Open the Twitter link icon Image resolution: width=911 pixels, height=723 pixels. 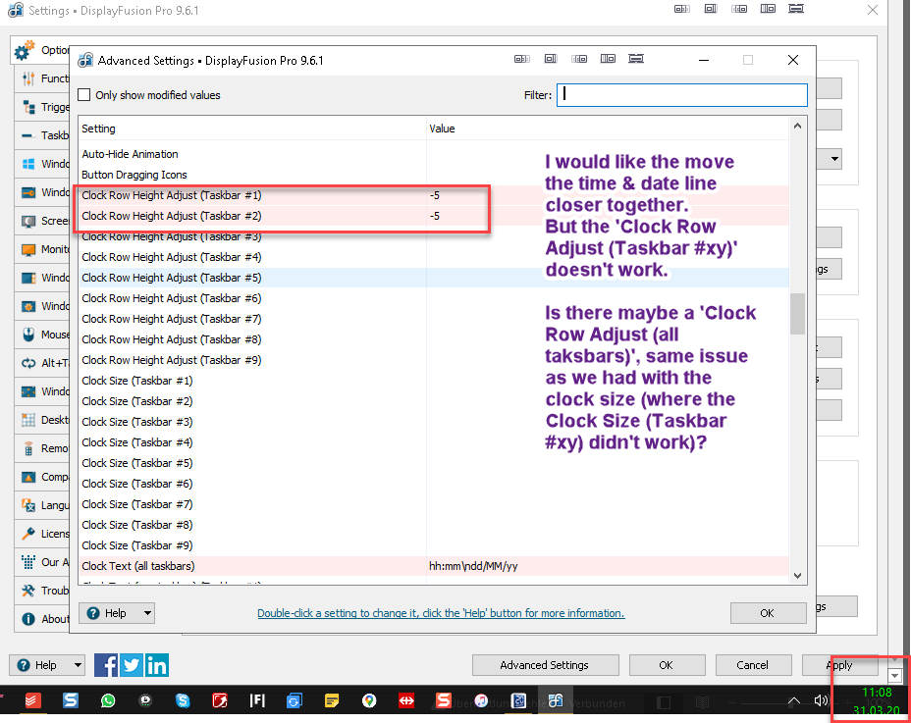coord(132,665)
